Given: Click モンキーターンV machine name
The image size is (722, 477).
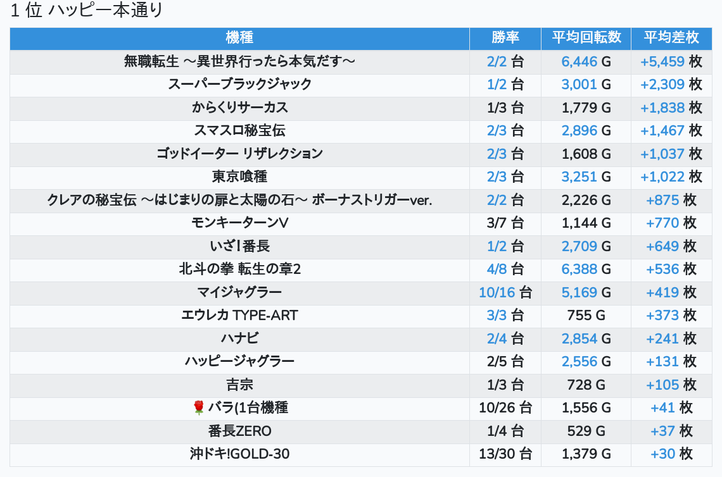Looking at the screenshot, I should [x=239, y=223].
